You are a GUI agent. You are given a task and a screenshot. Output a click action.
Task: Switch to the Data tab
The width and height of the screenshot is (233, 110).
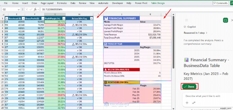point(73,3)
